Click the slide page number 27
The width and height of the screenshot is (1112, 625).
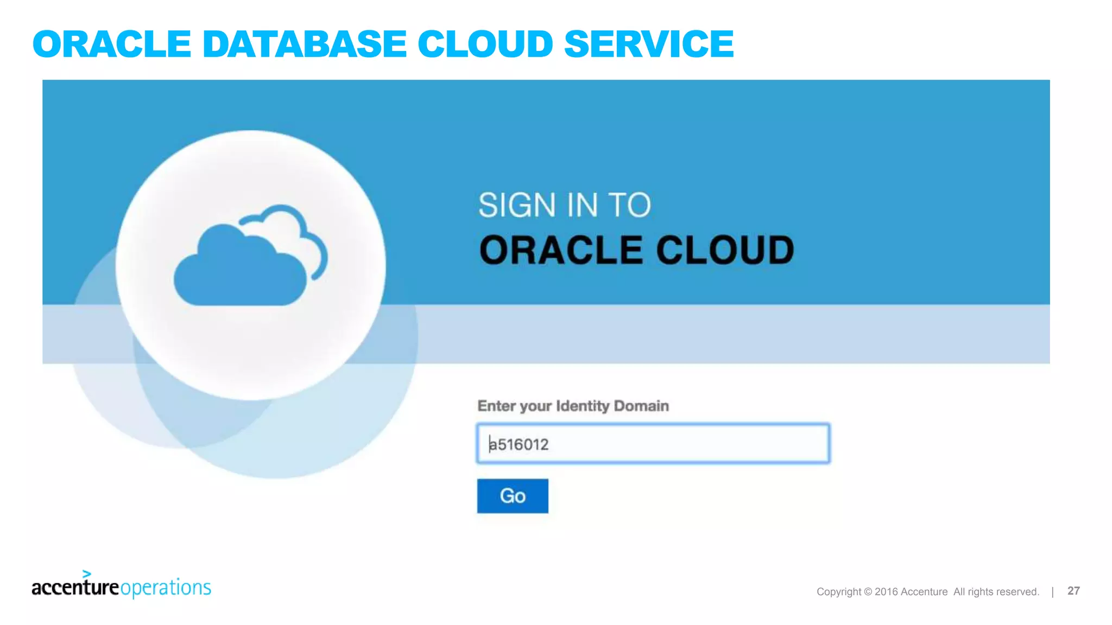pos(1073,591)
